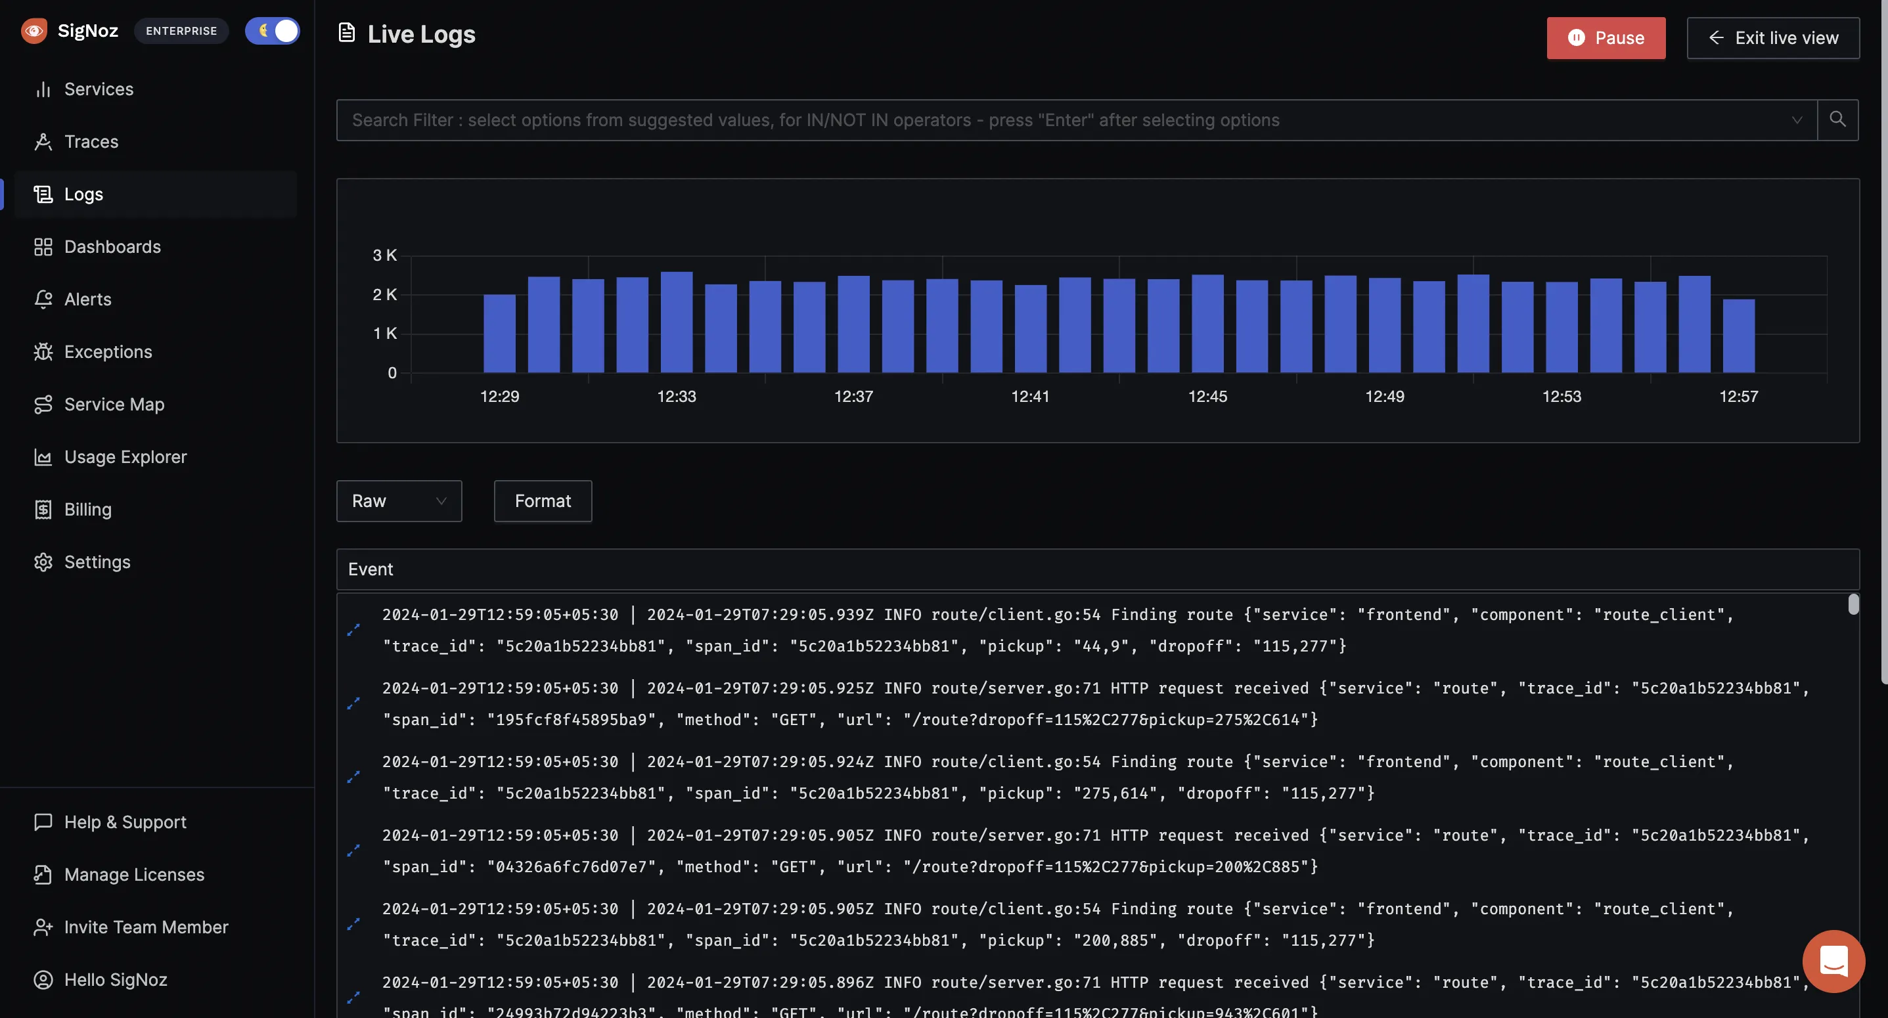Open the Alerts bell icon
Screen dimensions: 1888x1018
tap(43, 298)
